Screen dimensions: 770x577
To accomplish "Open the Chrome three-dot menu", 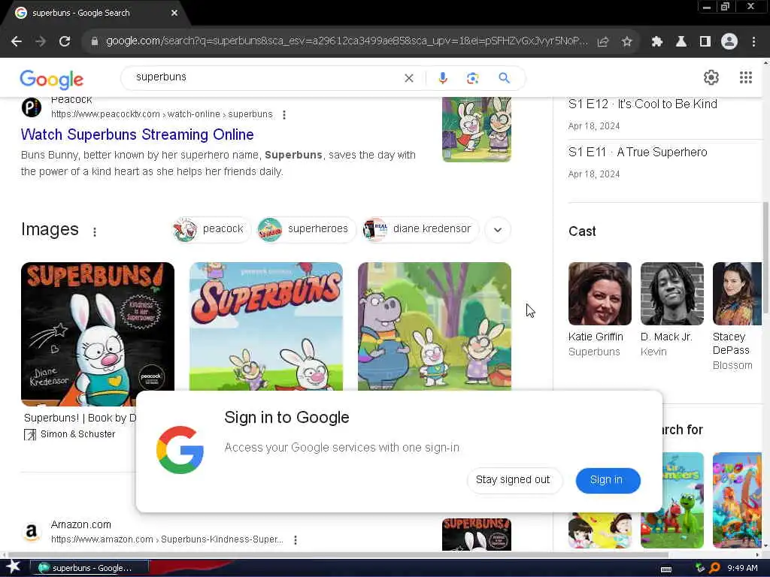I will coord(753,42).
